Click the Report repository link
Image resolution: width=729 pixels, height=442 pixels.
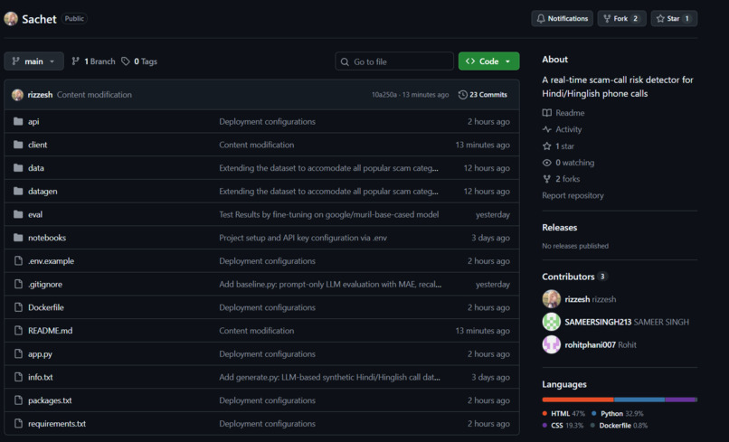coord(573,195)
